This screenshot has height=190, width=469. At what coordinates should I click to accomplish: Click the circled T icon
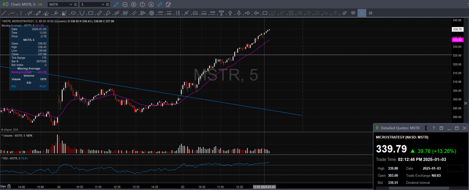(142, 4)
